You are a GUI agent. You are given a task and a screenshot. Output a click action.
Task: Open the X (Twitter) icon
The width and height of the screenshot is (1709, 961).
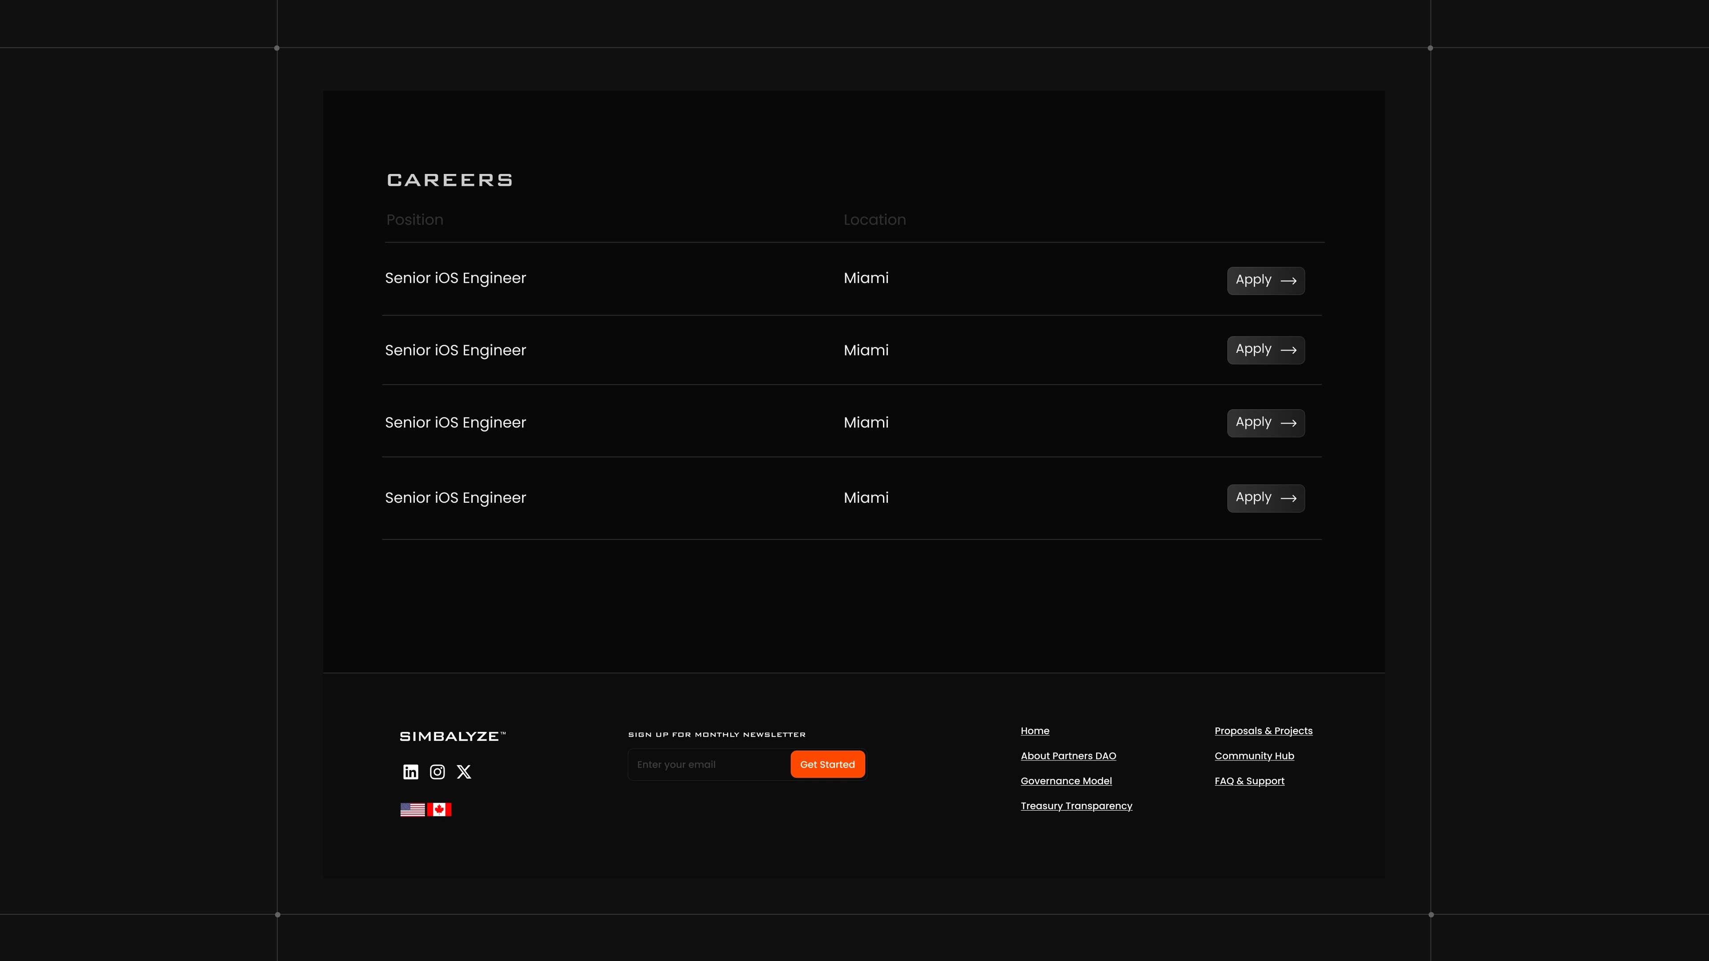click(x=464, y=771)
